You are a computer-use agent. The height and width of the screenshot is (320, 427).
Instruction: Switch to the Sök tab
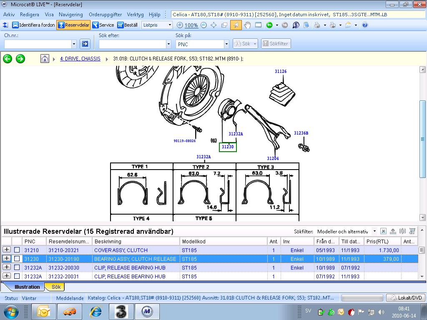point(56,287)
